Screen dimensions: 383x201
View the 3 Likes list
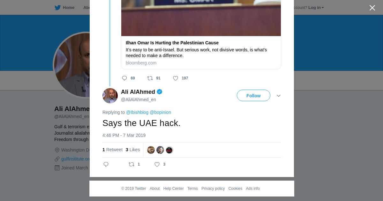(133, 150)
